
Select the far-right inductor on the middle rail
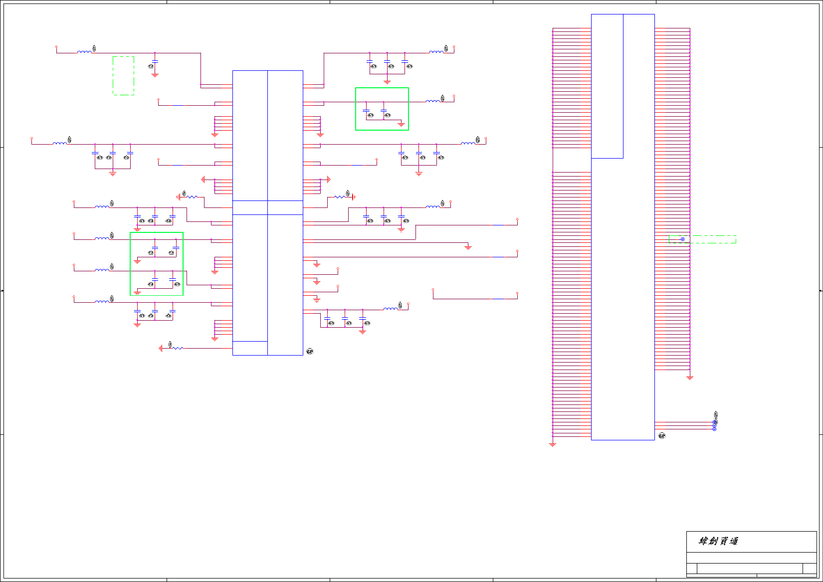[x=468, y=143]
